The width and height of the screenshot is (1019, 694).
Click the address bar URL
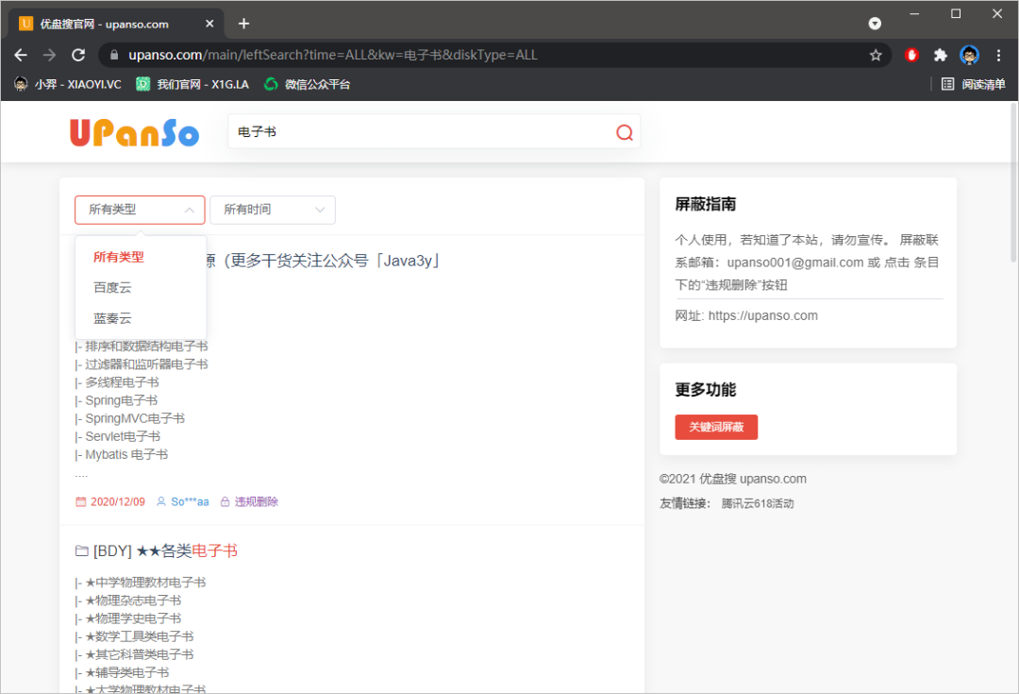pos(333,56)
